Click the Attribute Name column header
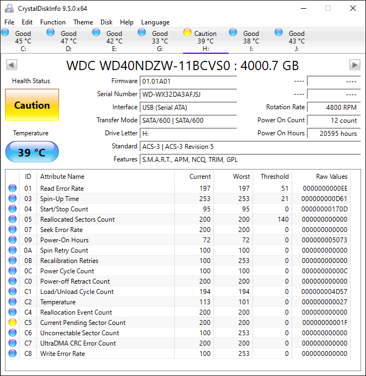366x376 pixels. point(105,177)
